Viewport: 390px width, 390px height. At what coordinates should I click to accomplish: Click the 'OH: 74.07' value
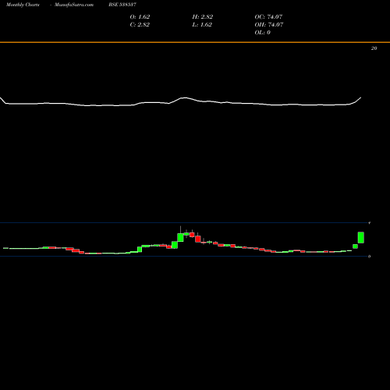pos(269,25)
